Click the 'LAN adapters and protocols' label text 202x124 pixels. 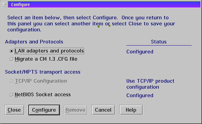click(49, 51)
